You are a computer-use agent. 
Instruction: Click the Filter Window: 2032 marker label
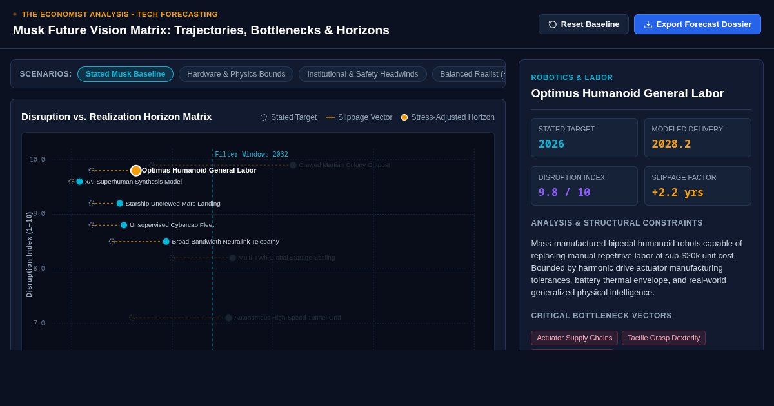(252, 155)
